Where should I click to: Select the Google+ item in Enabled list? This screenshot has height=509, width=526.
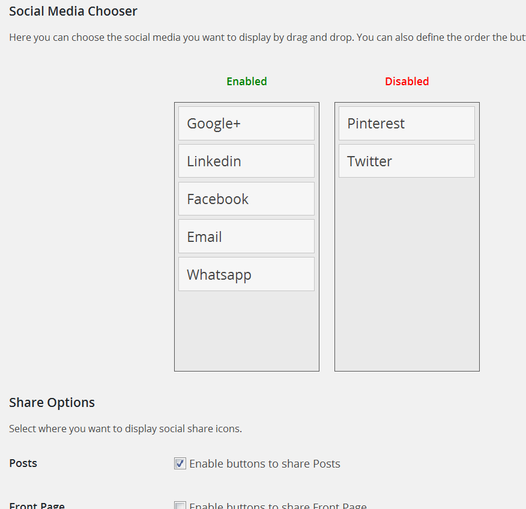[x=246, y=124]
